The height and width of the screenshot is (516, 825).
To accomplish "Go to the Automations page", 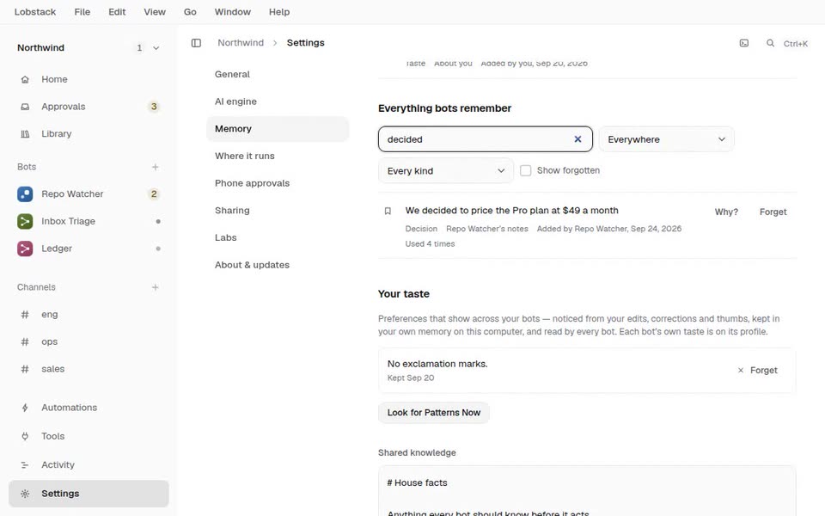I will coord(89,408).
